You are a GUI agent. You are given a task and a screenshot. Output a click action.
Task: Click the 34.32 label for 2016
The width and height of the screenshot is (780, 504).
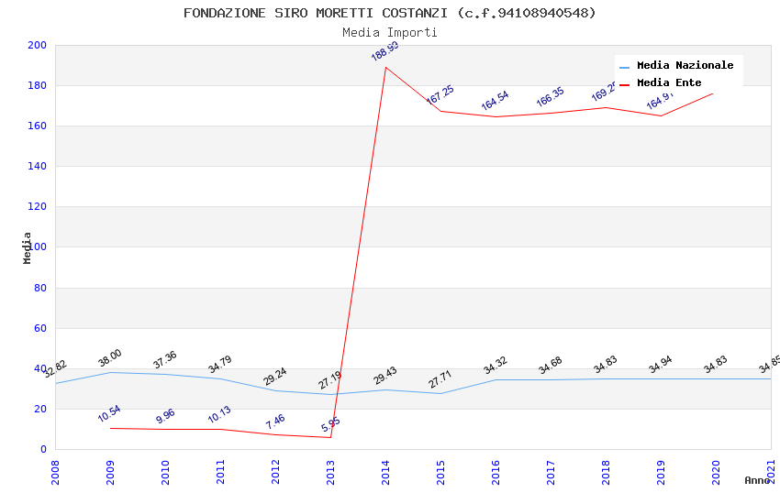pos(496,365)
